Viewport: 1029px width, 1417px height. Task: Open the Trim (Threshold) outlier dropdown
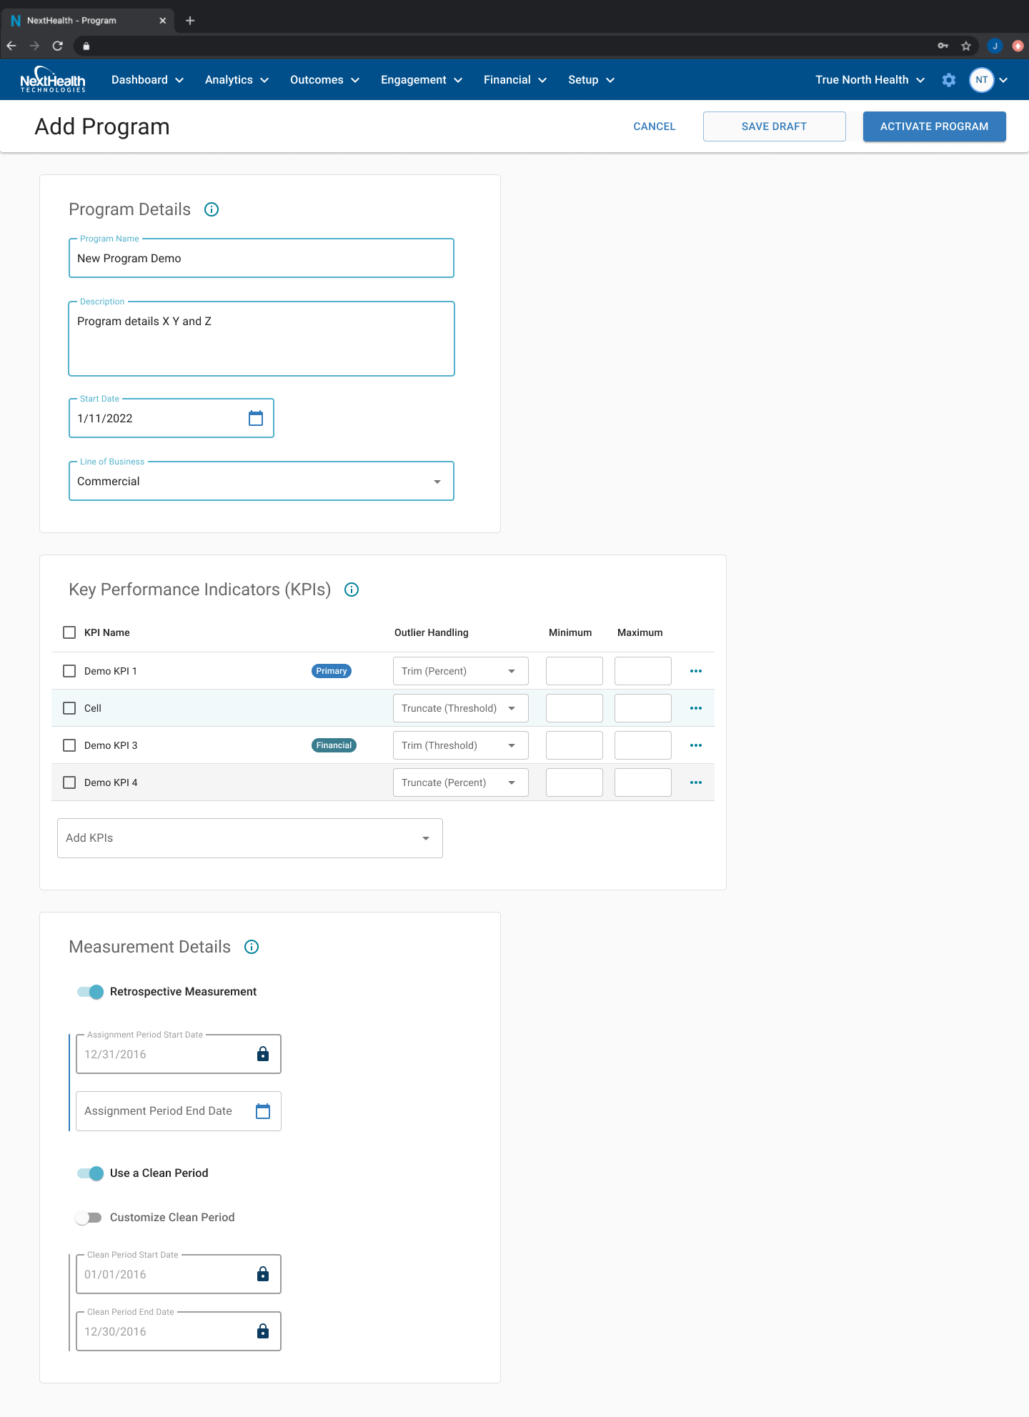coord(461,745)
